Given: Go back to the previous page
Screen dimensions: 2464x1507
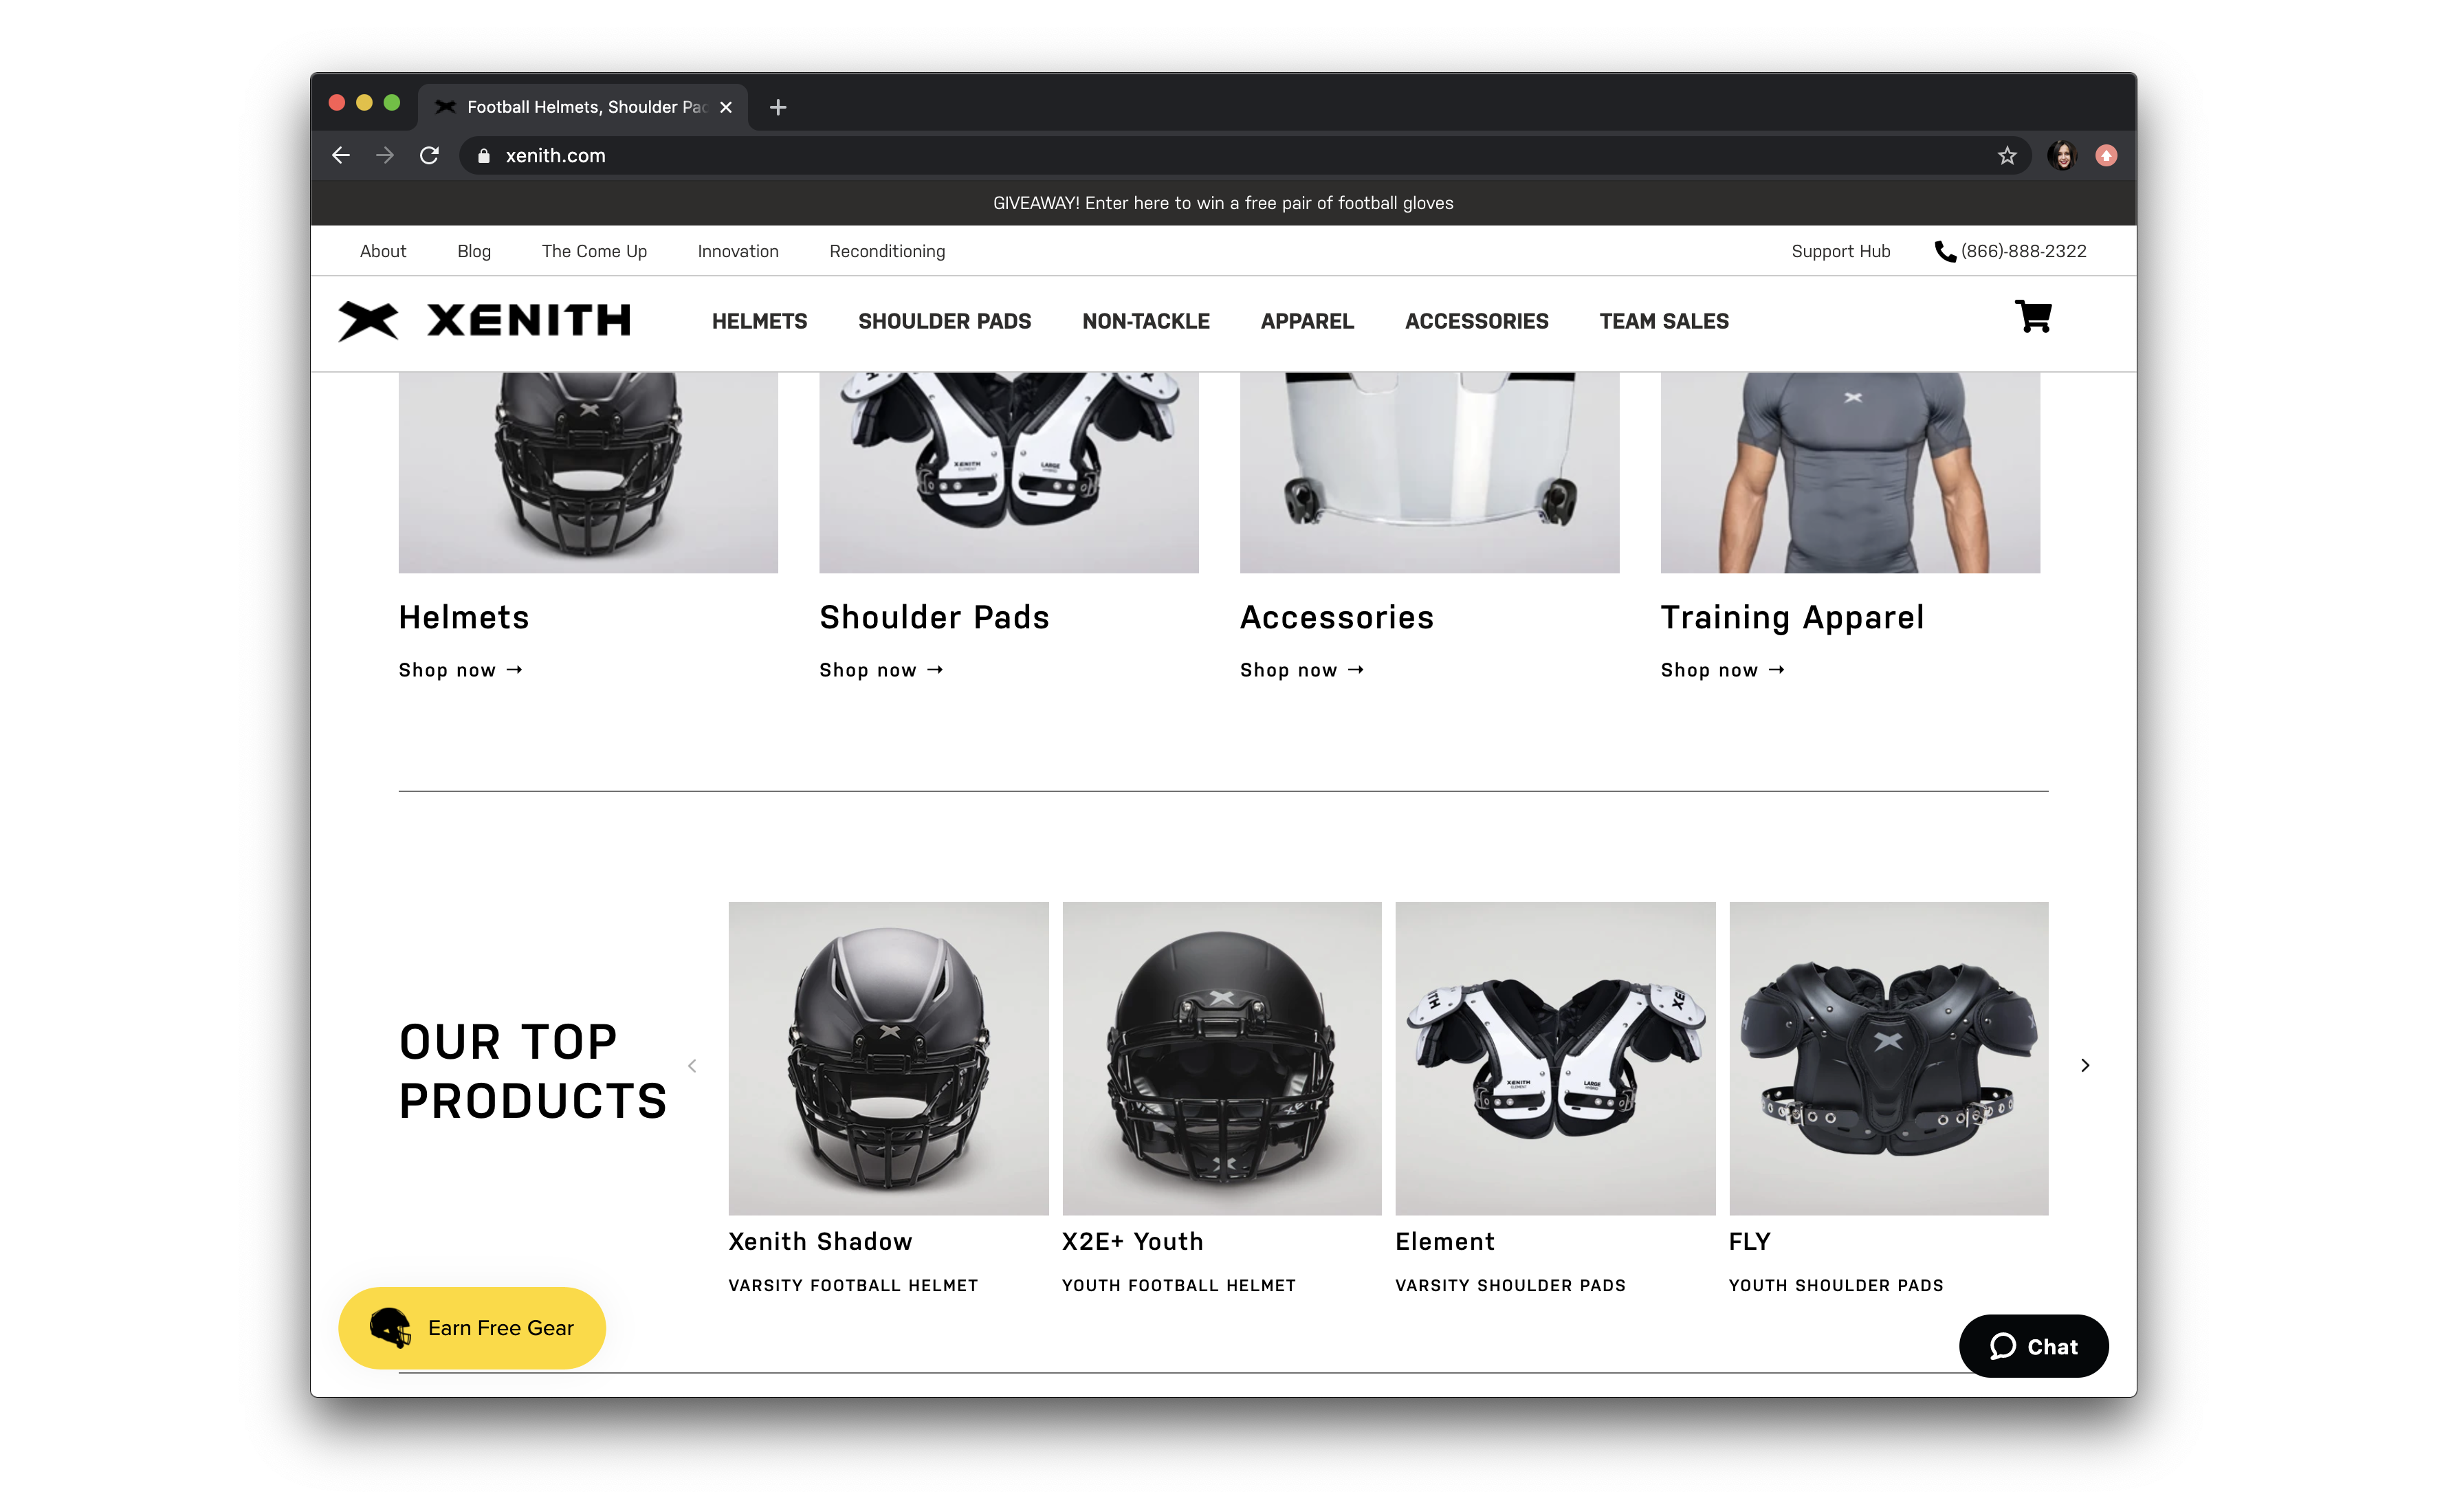Looking at the screenshot, I should 341,155.
